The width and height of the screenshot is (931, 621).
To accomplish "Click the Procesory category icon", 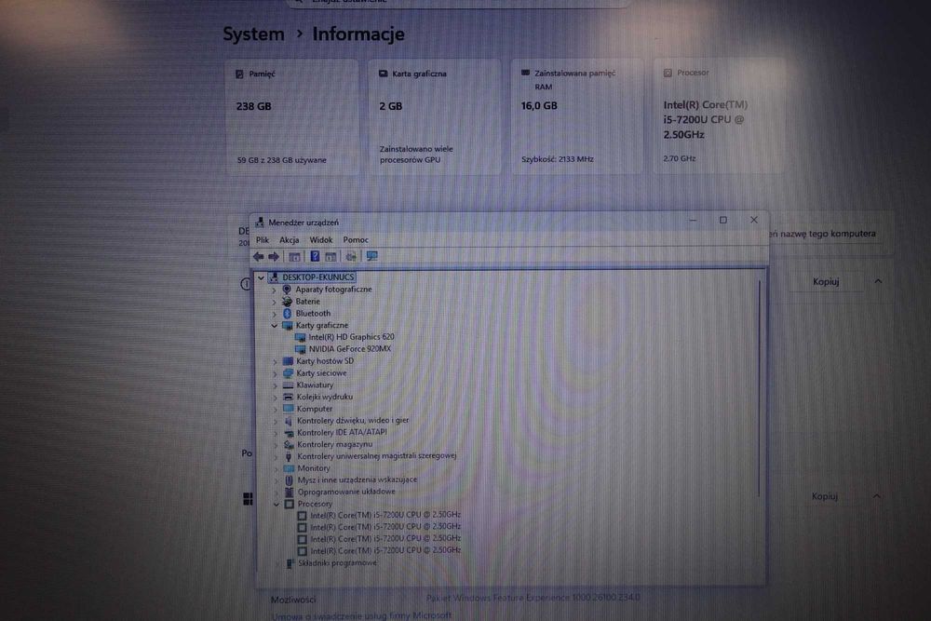I will (290, 504).
